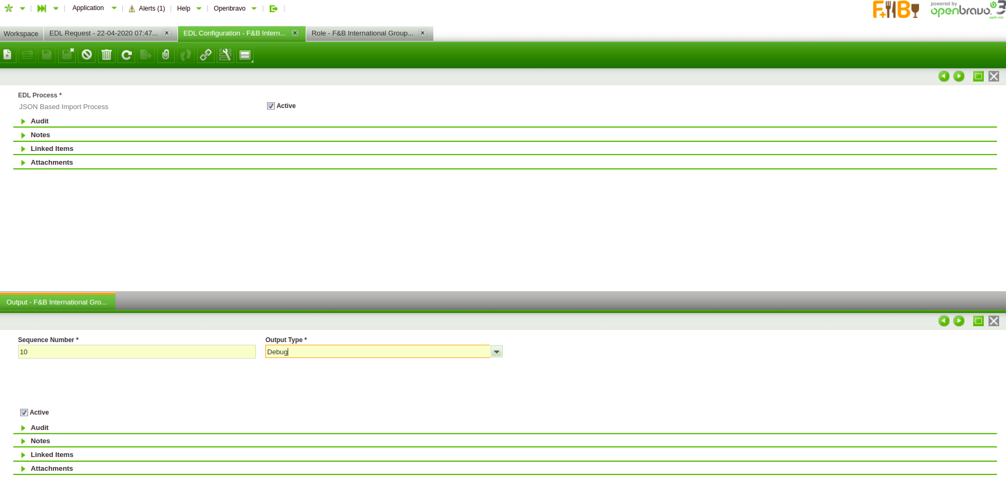Click the Quick Launch fast-forward icon
This screenshot has height=502, width=1006.
[42, 8]
